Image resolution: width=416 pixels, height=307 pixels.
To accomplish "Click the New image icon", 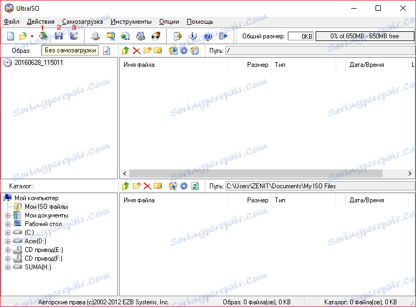I will [x=10, y=36].
